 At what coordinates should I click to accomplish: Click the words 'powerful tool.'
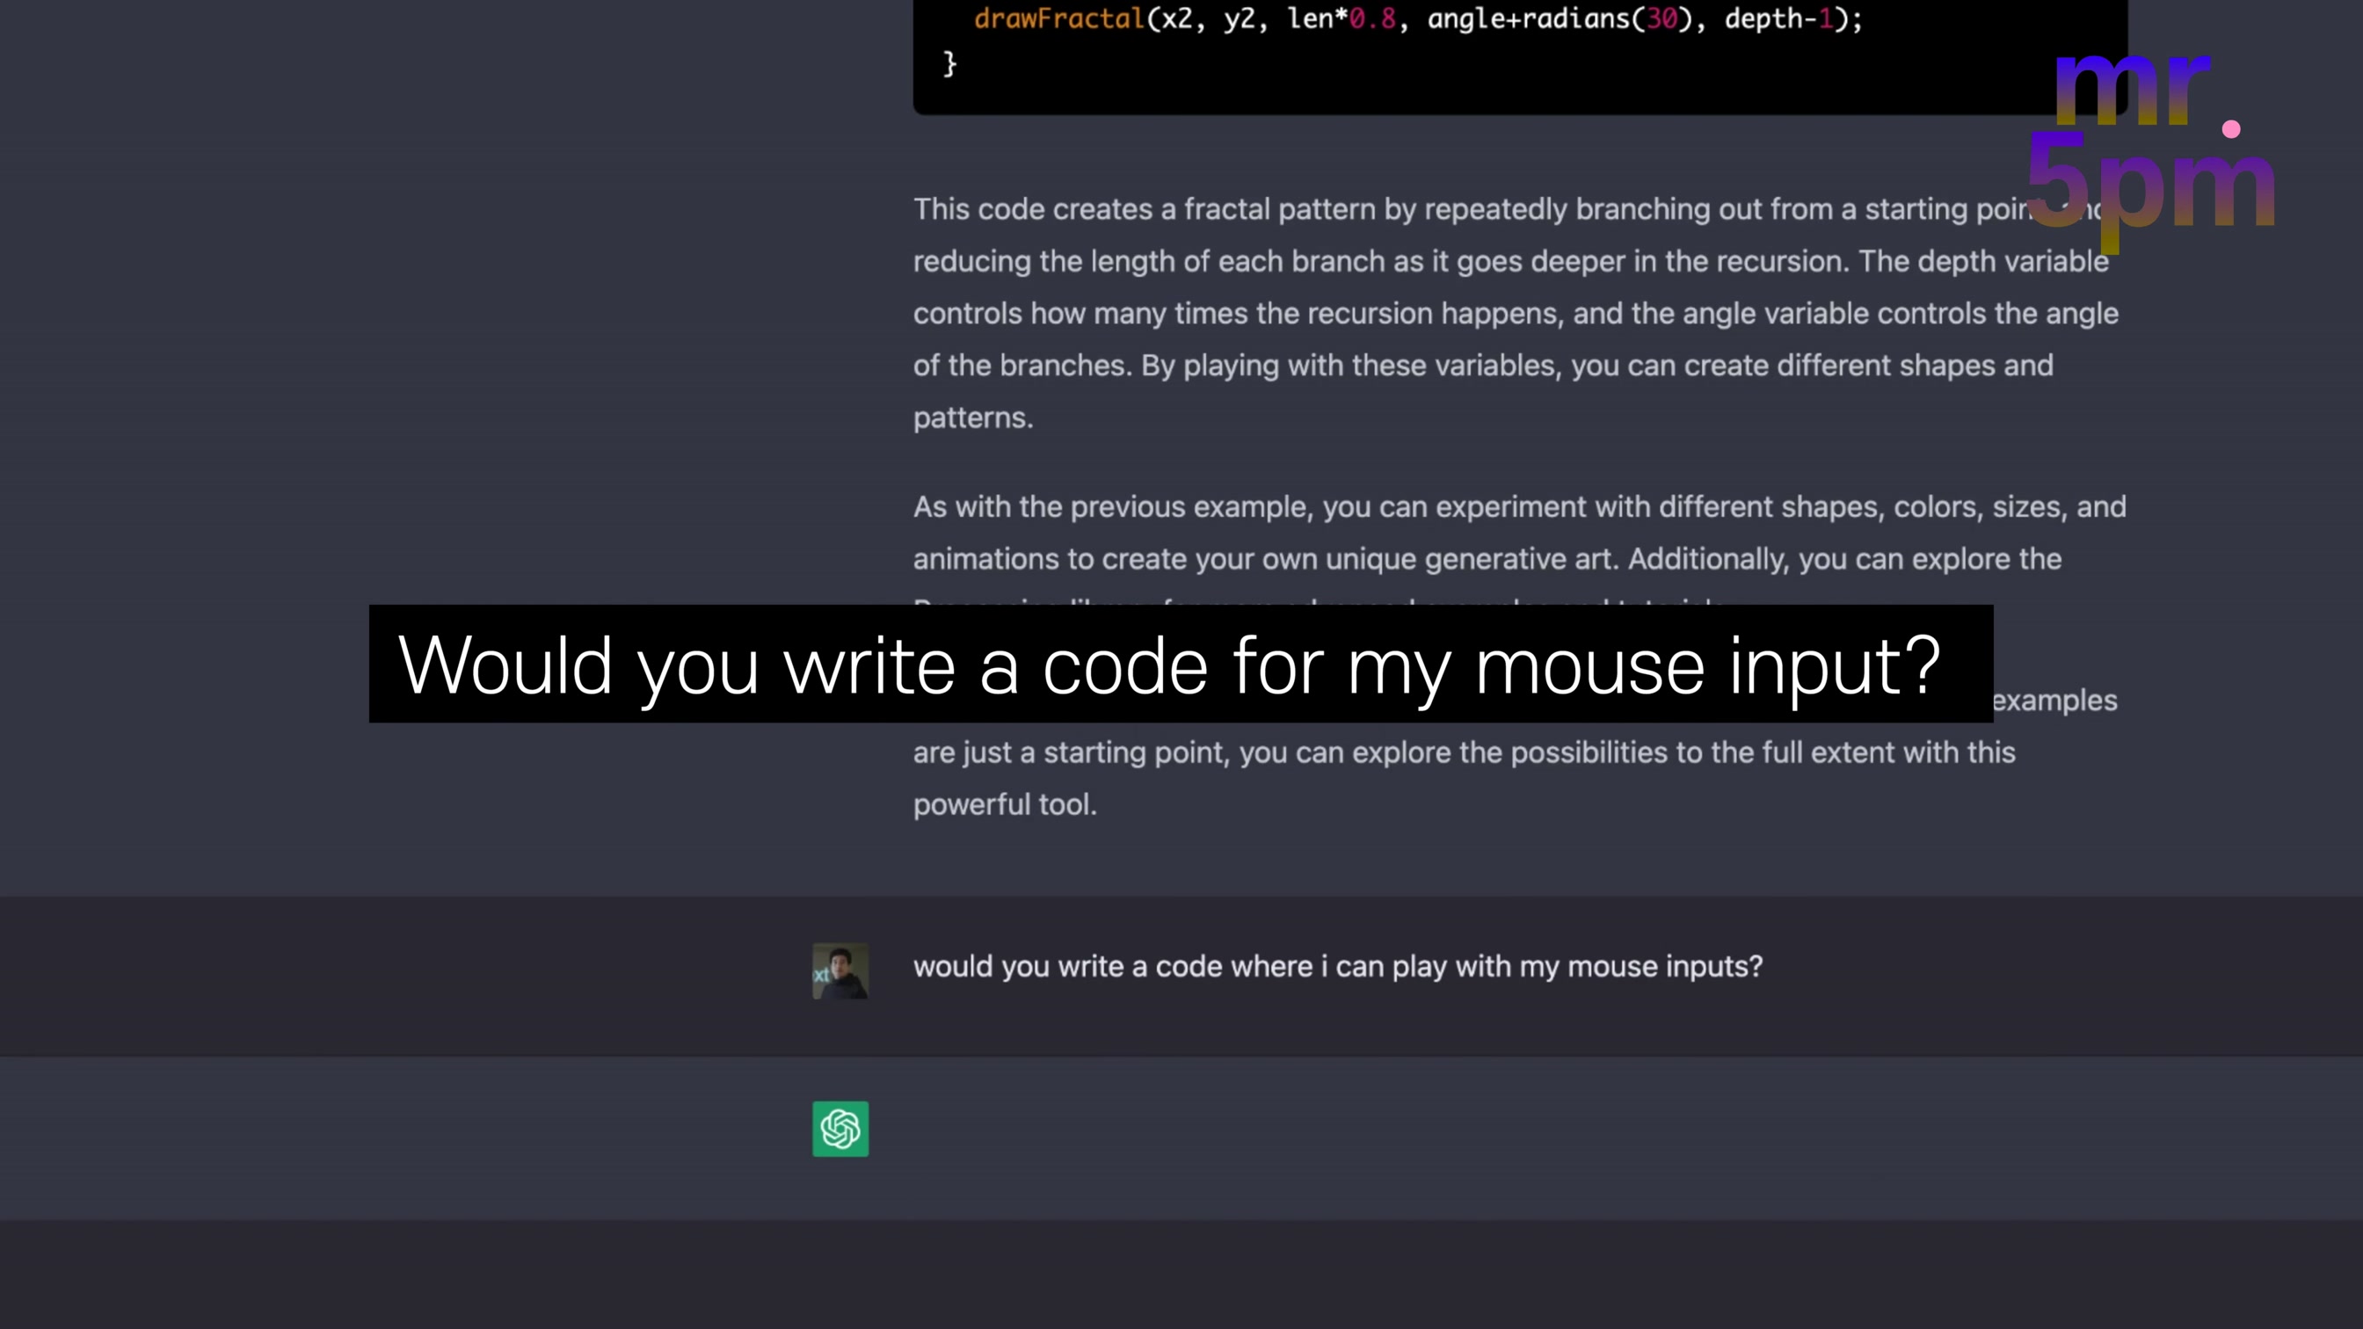(x=1005, y=804)
